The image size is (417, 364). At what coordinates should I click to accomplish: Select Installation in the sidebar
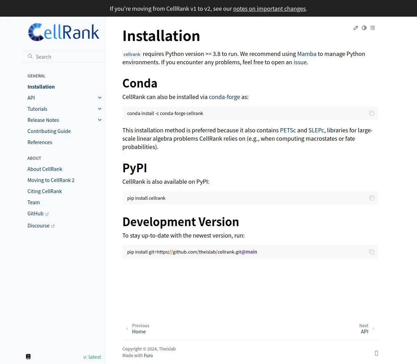[x=41, y=87]
